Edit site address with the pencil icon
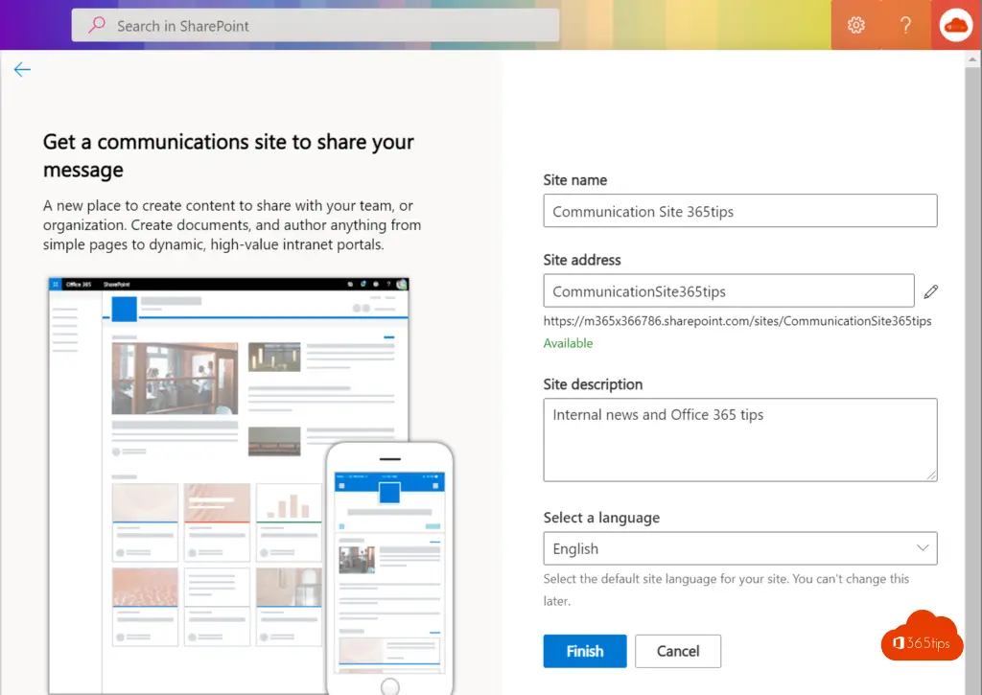 pyautogui.click(x=930, y=291)
